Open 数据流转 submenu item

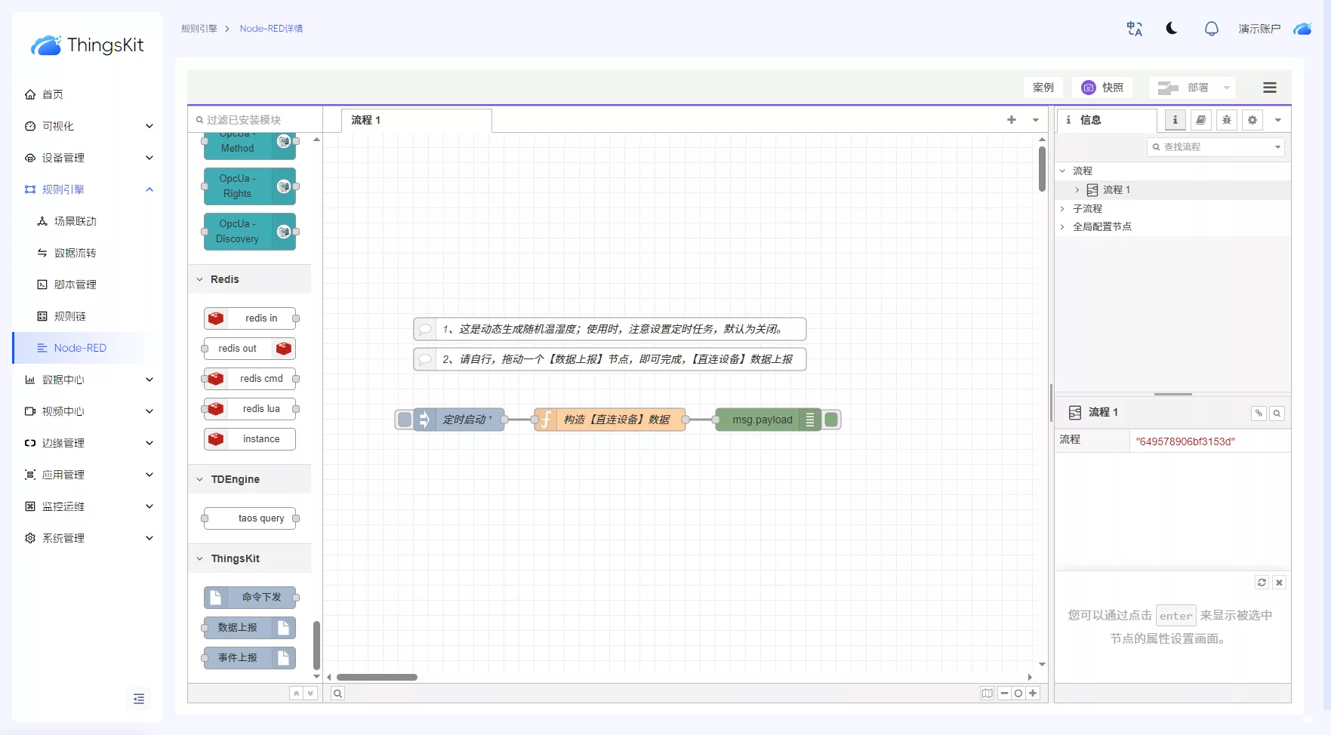pos(75,253)
